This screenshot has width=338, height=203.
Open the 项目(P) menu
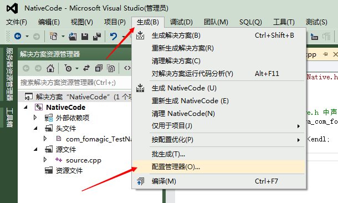coord(115,22)
